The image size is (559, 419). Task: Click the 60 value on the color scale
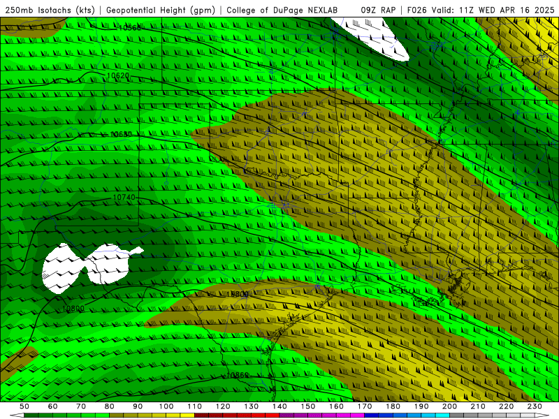[52, 406]
